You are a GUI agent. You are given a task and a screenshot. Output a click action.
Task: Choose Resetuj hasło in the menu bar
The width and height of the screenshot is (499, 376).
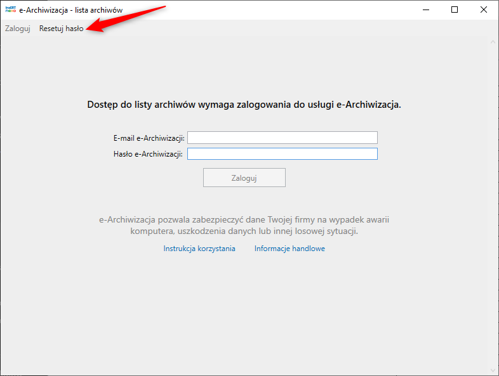(x=61, y=29)
